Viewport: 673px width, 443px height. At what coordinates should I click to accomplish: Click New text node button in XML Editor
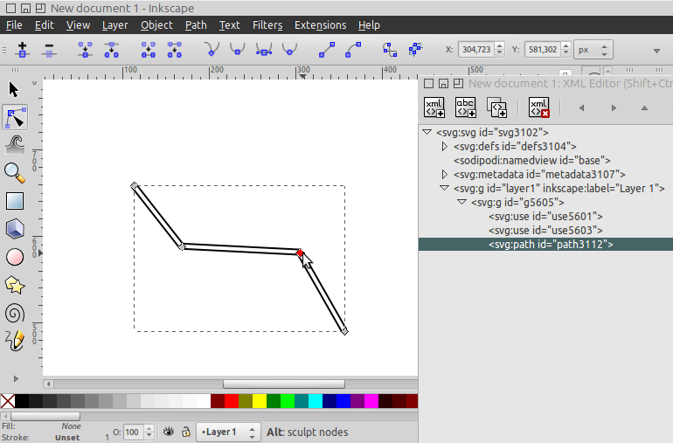point(466,107)
